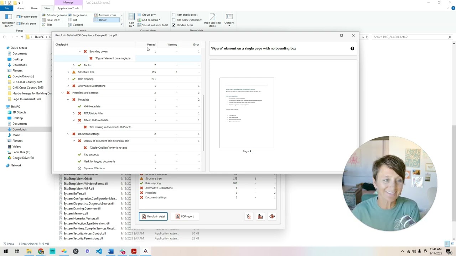
Task: Expand the Structure tree checkpoint
Action: click(68, 72)
